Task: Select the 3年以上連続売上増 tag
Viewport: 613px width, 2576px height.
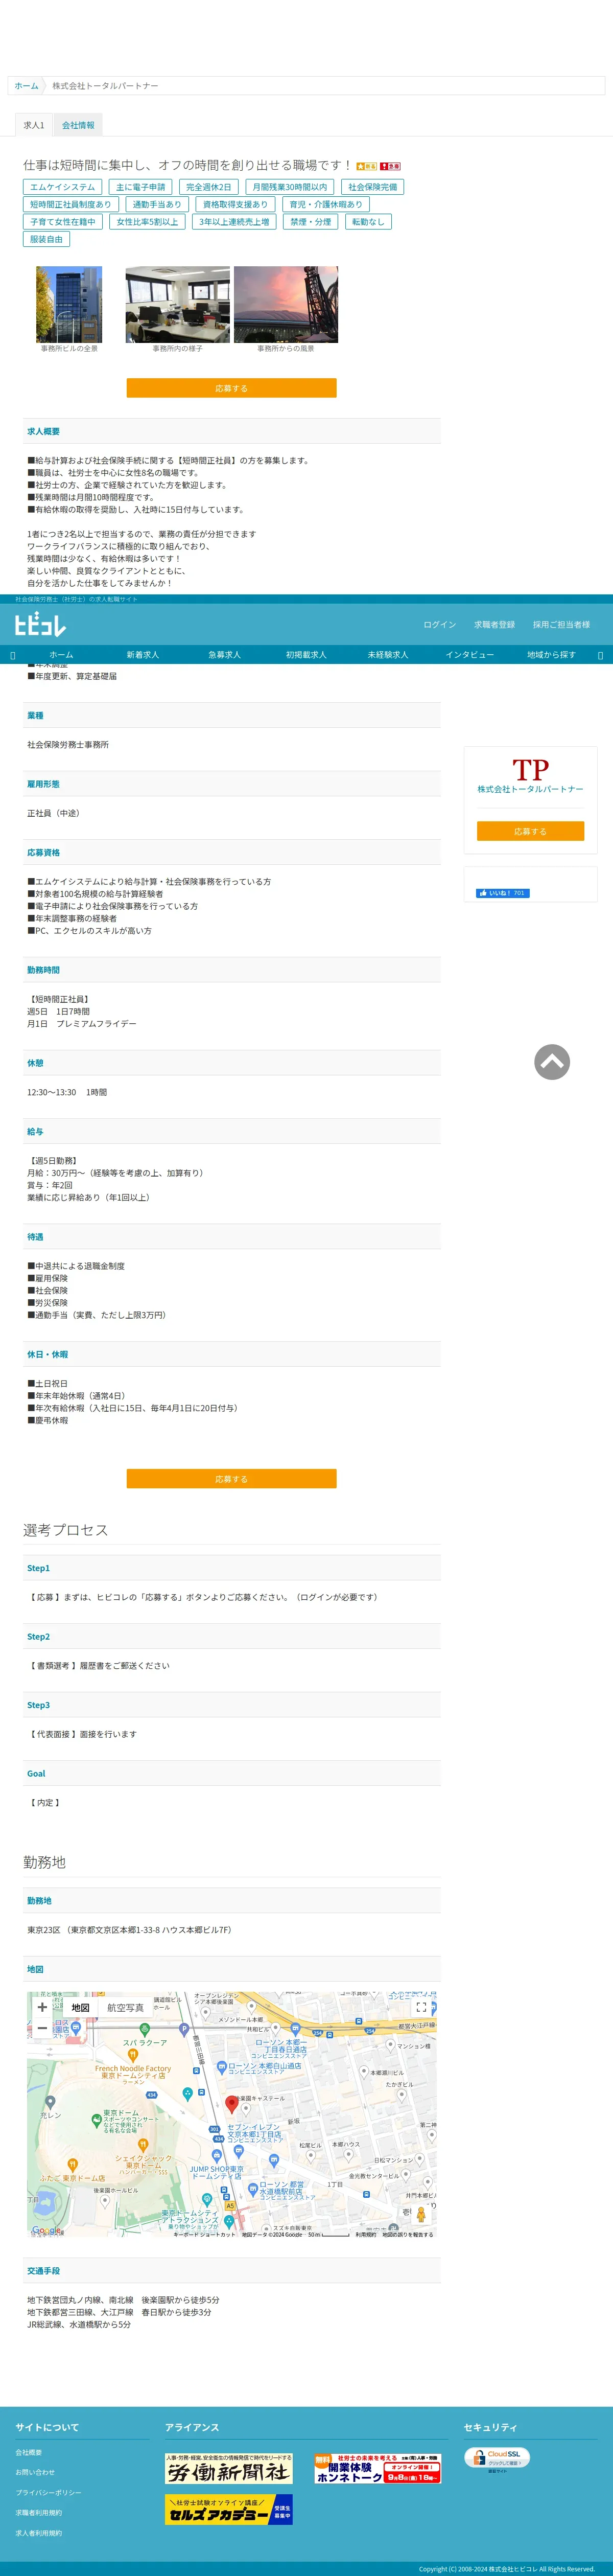Action: click(x=234, y=222)
